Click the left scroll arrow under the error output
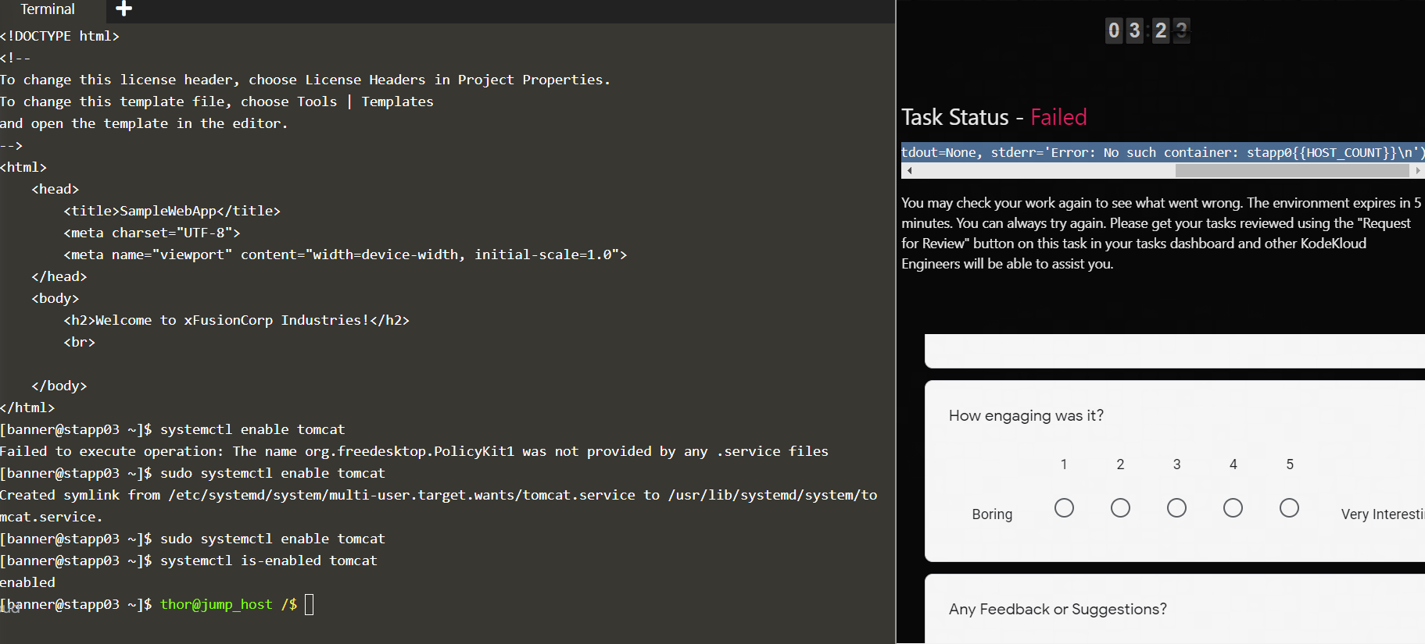This screenshot has height=644, width=1425. pyautogui.click(x=909, y=170)
